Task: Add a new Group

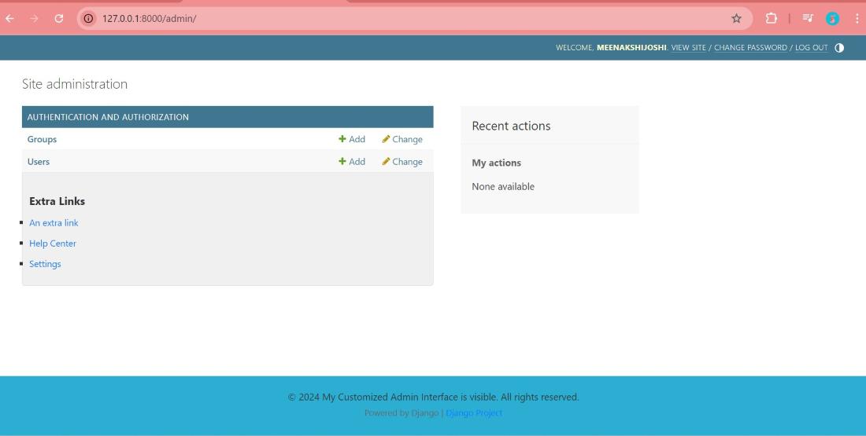Action: tap(352, 140)
